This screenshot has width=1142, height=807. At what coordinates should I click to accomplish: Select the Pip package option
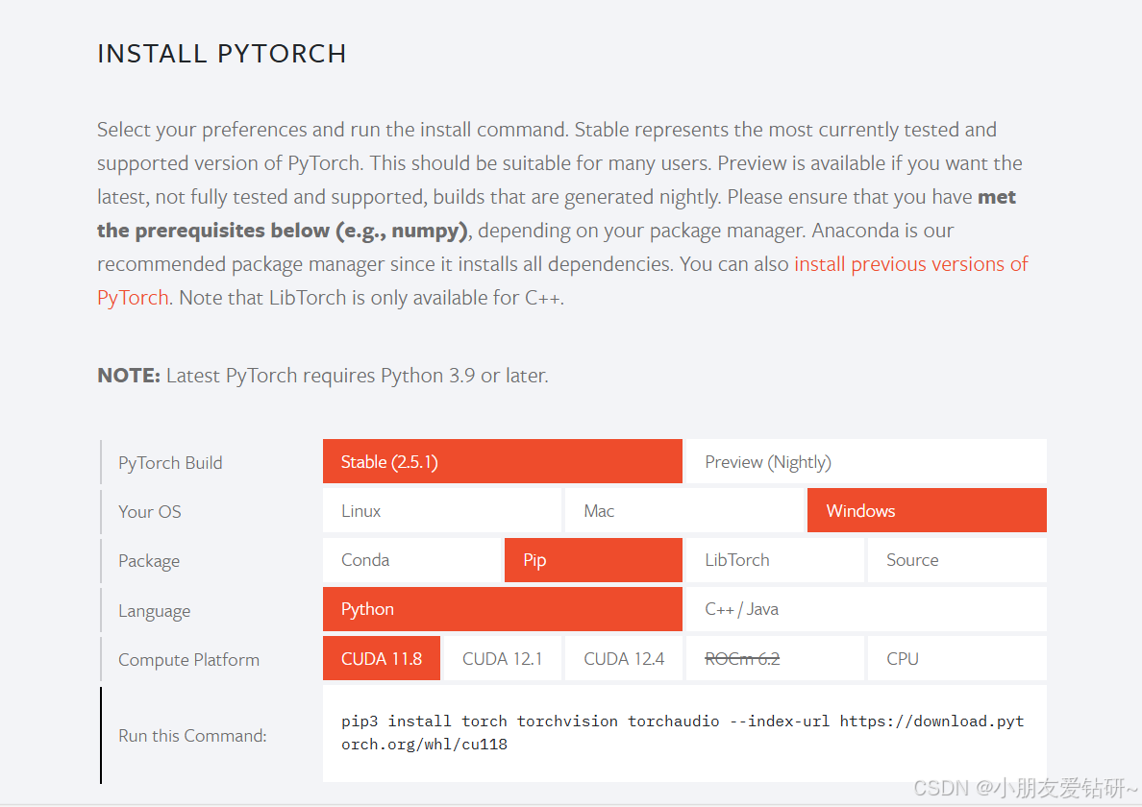pos(592,559)
